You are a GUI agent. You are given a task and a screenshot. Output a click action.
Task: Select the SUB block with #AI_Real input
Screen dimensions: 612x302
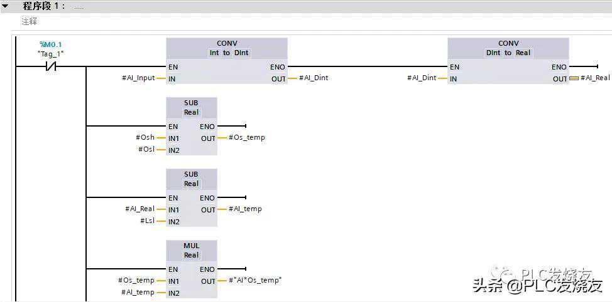tap(191, 179)
